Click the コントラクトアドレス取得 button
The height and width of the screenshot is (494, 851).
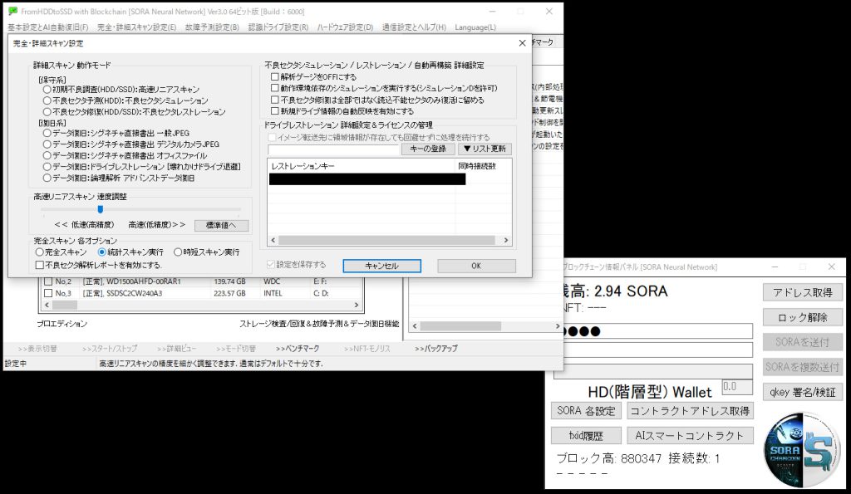pyautogui.click(x=691, y=410)
